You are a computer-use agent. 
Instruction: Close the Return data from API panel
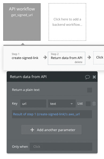[94, 77]
